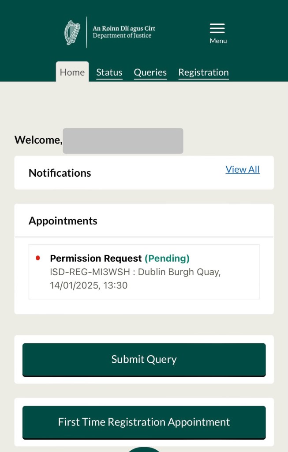The height and width of the screenshot is (452, 288).
Task: Open the Queries tab
Action: click(x=150, y=72)
